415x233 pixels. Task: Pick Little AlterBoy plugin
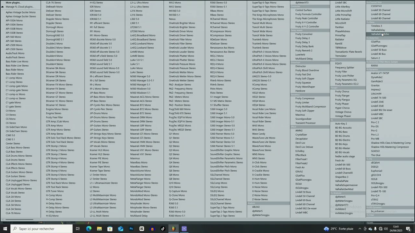click(x=342, y=7)
